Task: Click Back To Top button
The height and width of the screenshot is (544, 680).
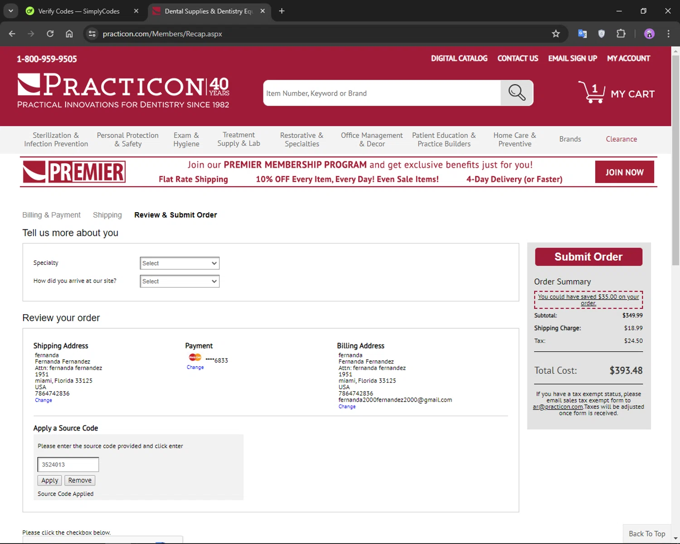Action: tap(647, 534)
